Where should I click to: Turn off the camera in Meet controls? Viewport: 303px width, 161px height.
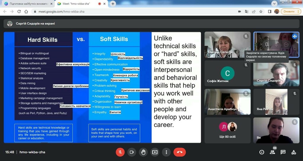tap(132, 152)
